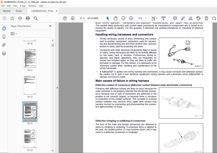Screen dimensions: 217x153
Task: Go to previous page arrow
Action: point(65,18)
